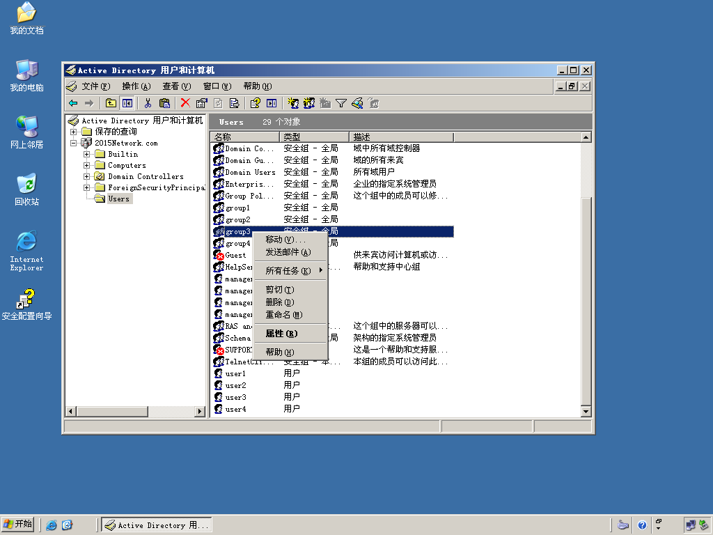This screenshot has width=713, height=535.
Task: Click the list scrollbar down arrow
Action: [586, 411]
